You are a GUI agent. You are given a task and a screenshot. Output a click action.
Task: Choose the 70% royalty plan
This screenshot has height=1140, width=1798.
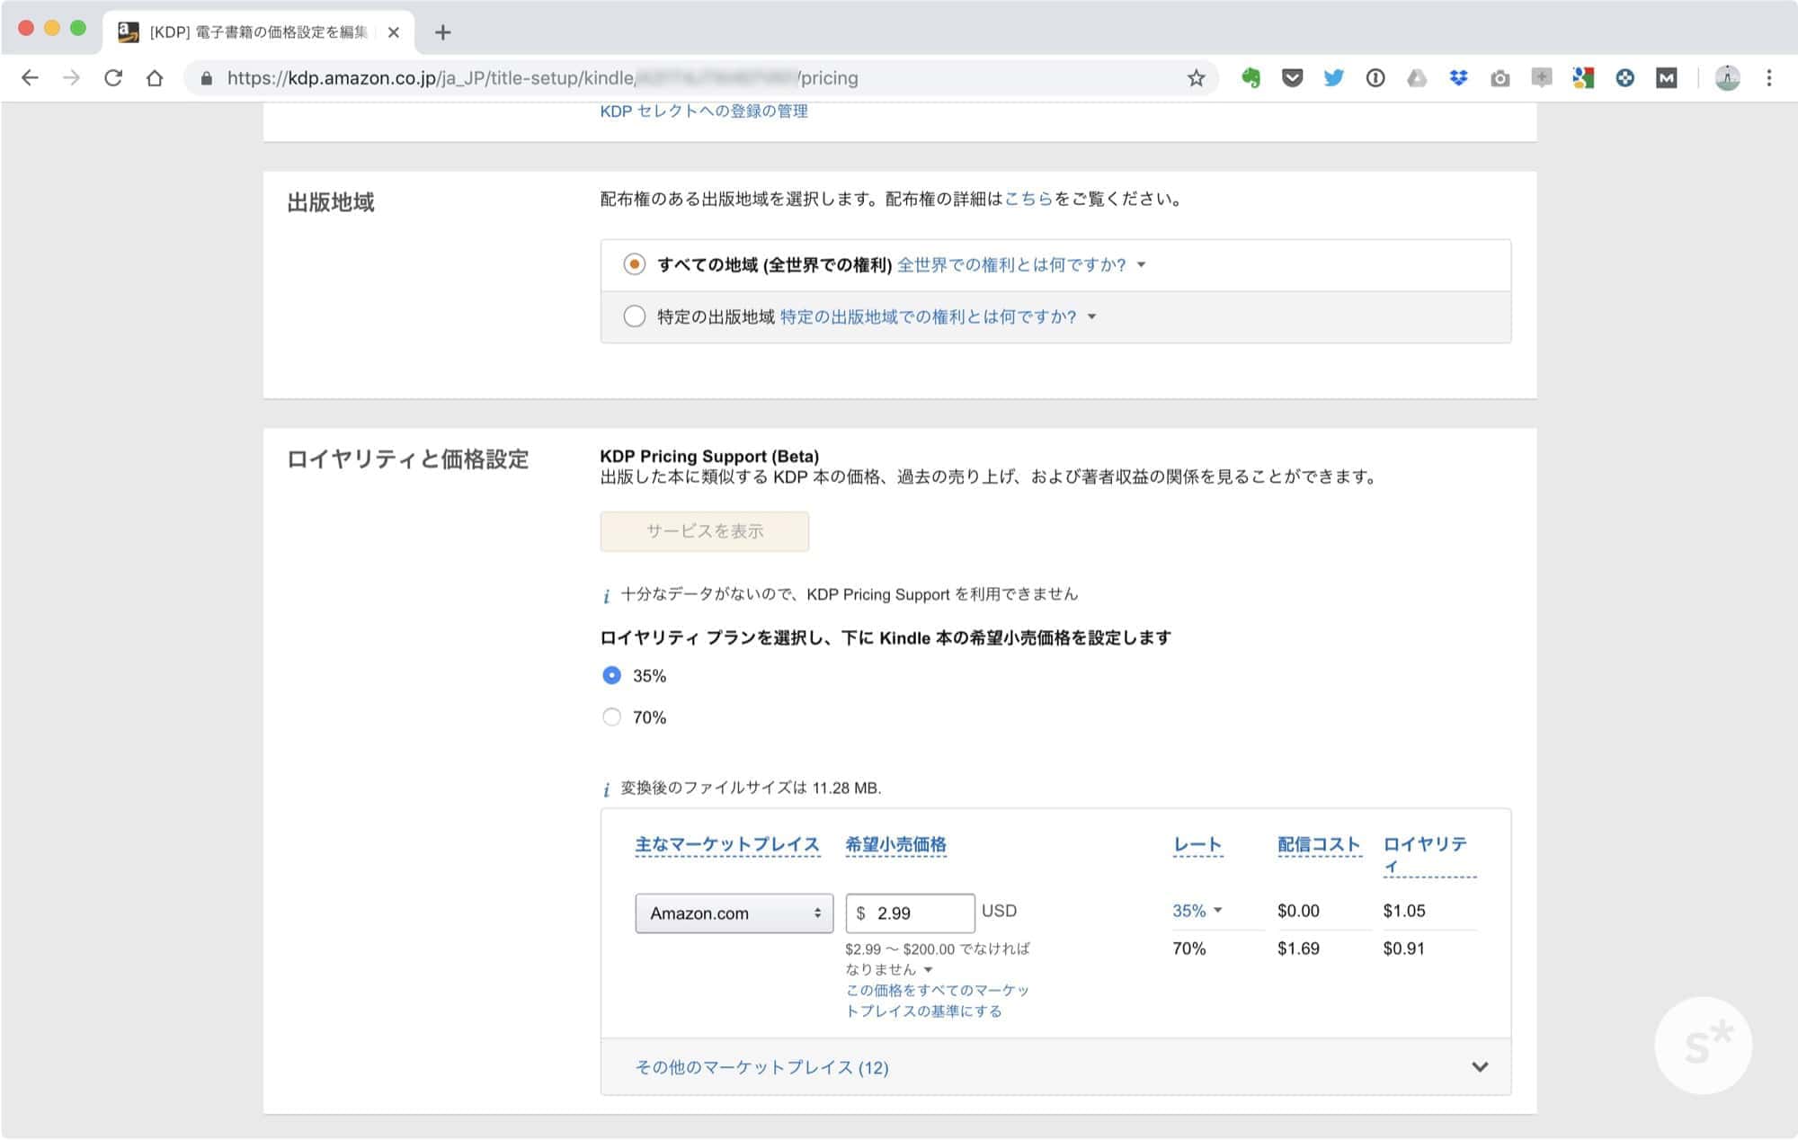(611, 717)
